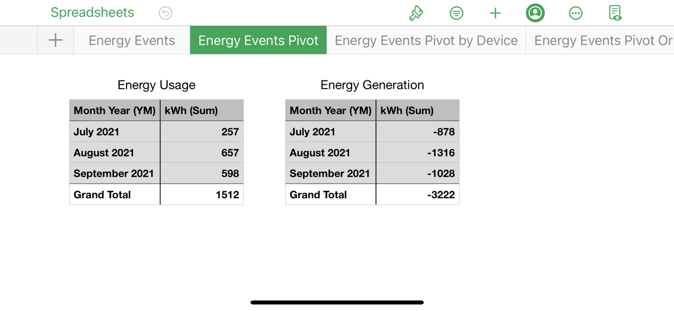Open the Organize filter icon

(x=456, y=13)
